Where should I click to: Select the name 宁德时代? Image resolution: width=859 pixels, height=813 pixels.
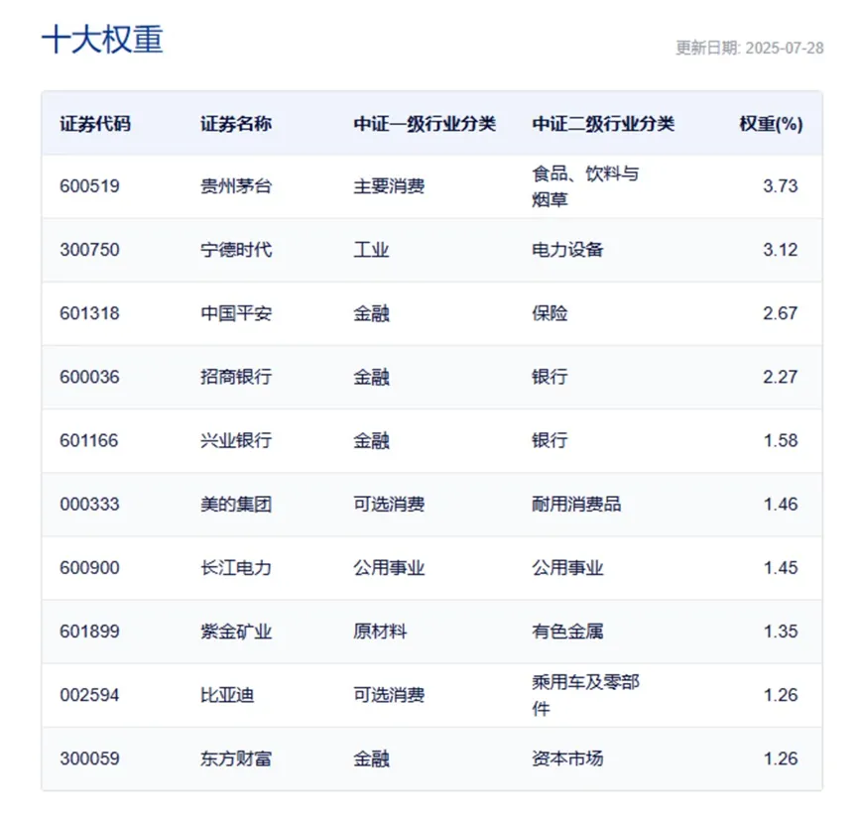click(236, 250)
